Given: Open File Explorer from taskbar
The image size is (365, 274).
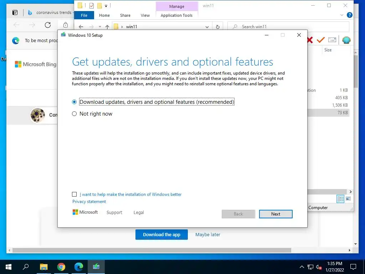Looking at the screenshot, I should 43,267.
